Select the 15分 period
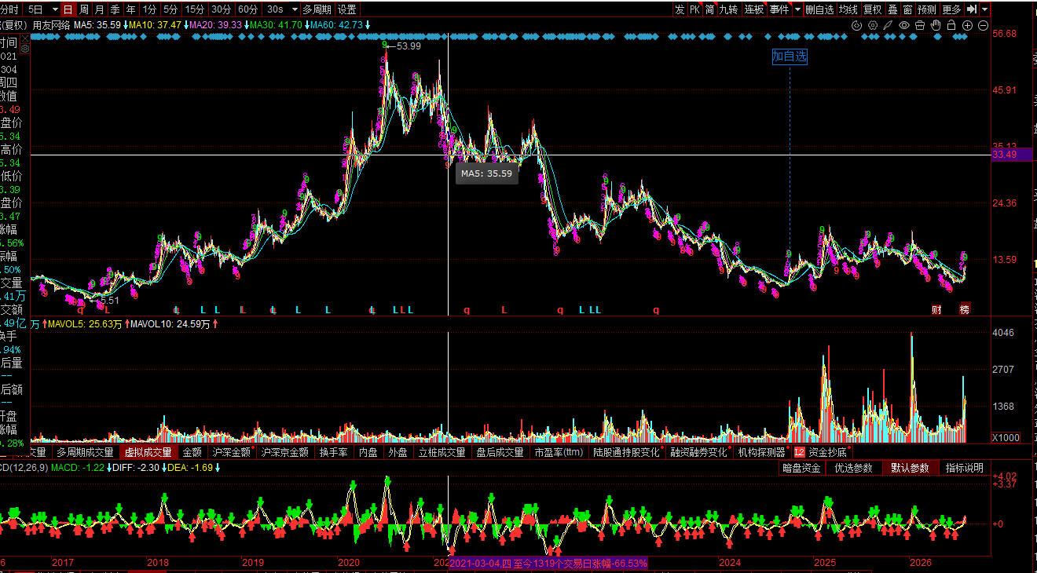This screenshot has width=1037, height=573. [x=195, y=9]
